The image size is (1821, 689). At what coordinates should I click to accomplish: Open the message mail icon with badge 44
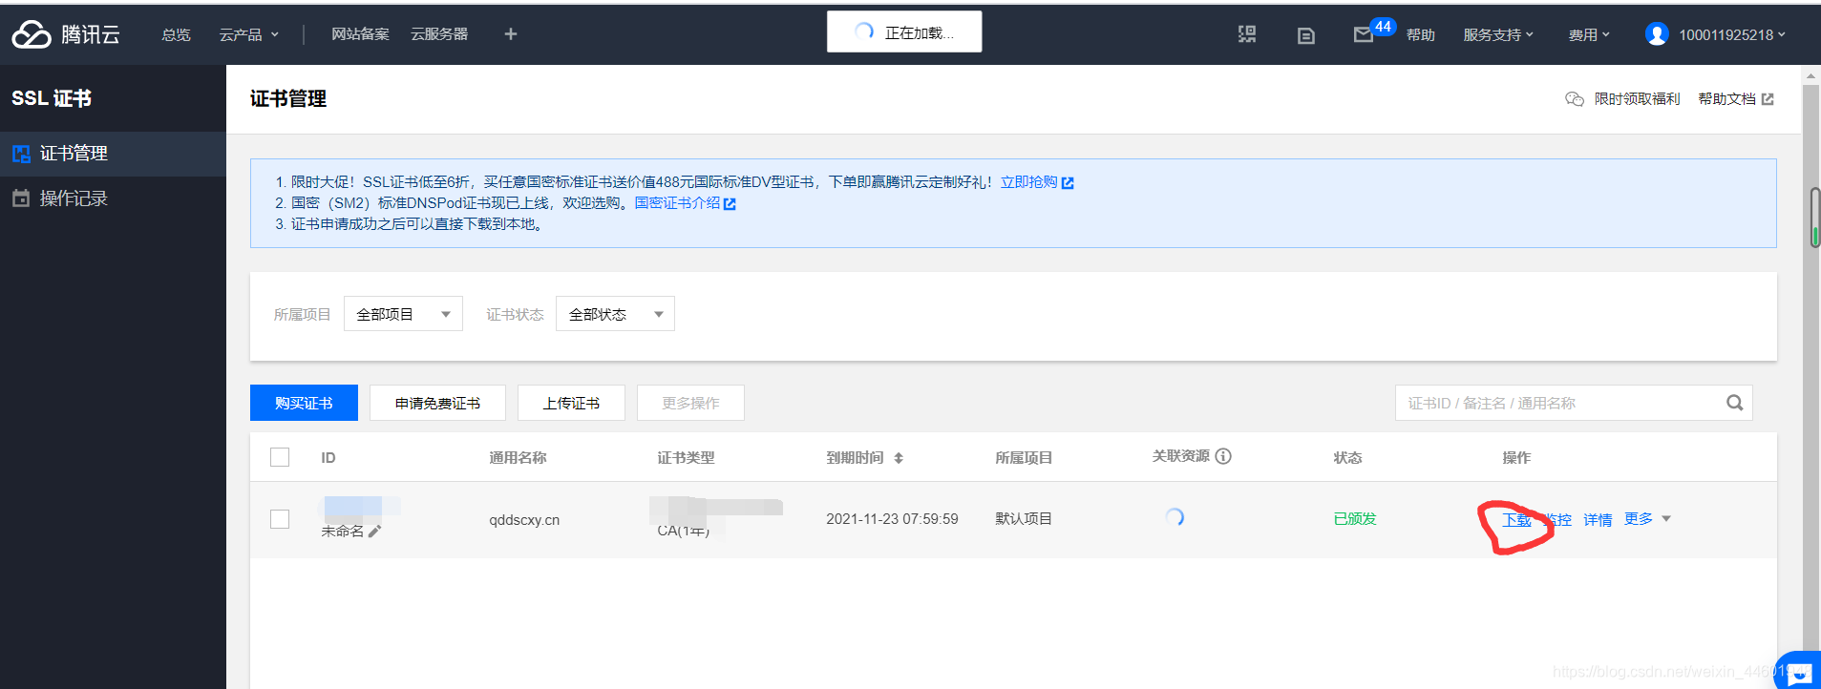(x=1364, y=34)
